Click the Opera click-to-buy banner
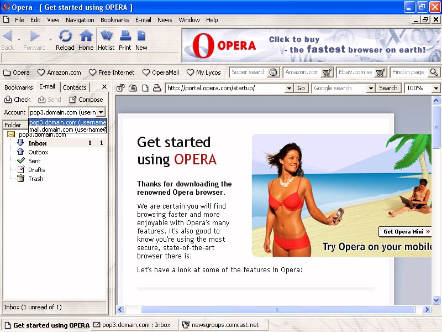This screenshot has height=332, width=442. (x=311, y=45)
